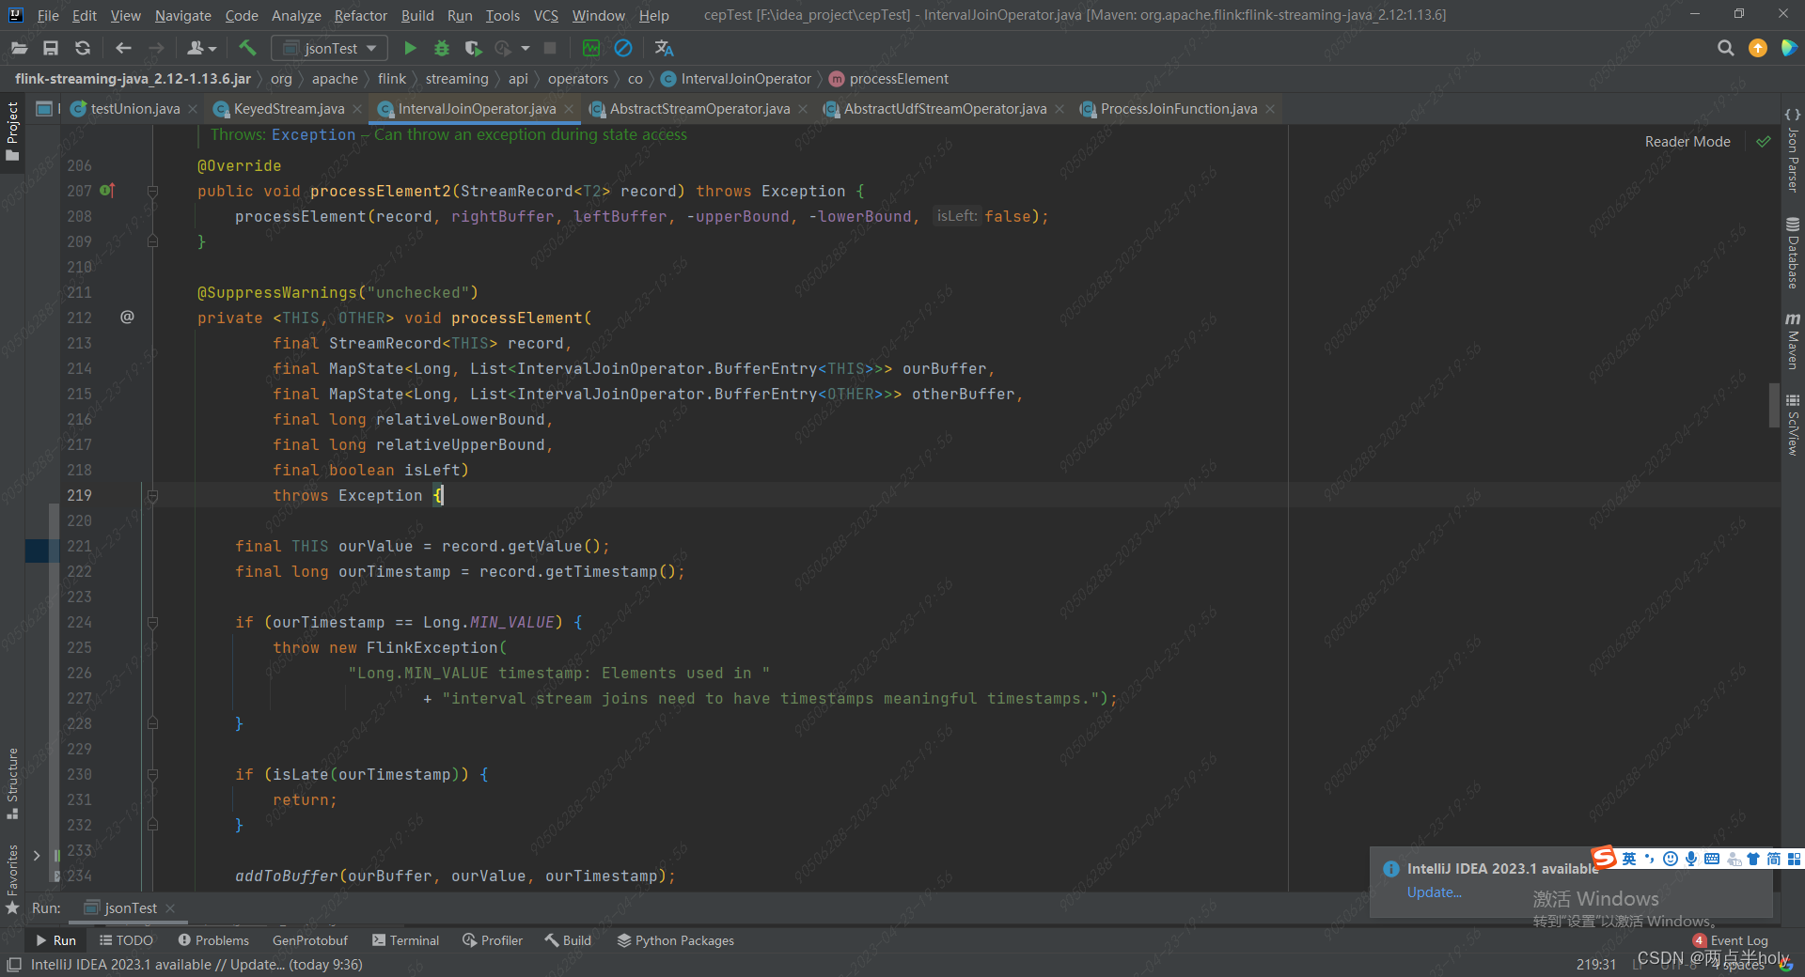This screenshot has height=977, width=1805.
Task: Click the orange update arrow icon
Action: click(x=1757, y=48)
